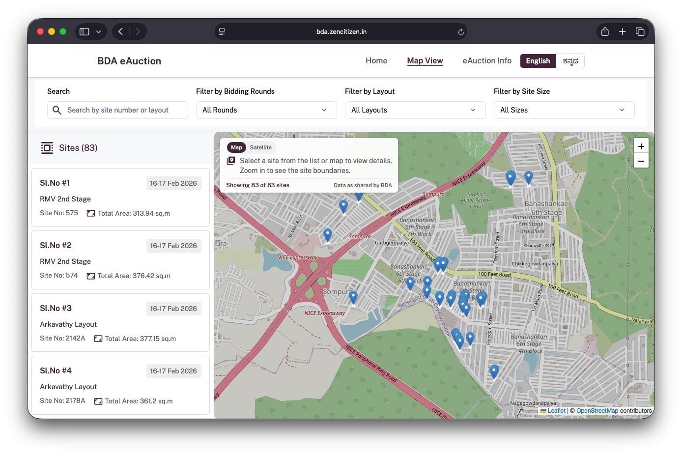Open the All Layouts filter dropdown
The width and height of the screenshot is (682, 455).
coord(415,110)
